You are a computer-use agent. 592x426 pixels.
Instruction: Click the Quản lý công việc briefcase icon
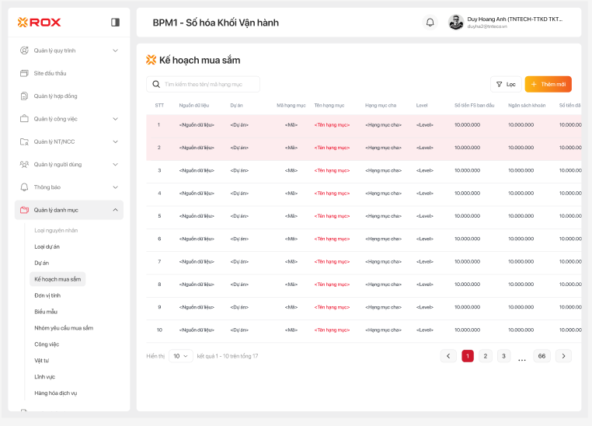click(x=24, y=119)
